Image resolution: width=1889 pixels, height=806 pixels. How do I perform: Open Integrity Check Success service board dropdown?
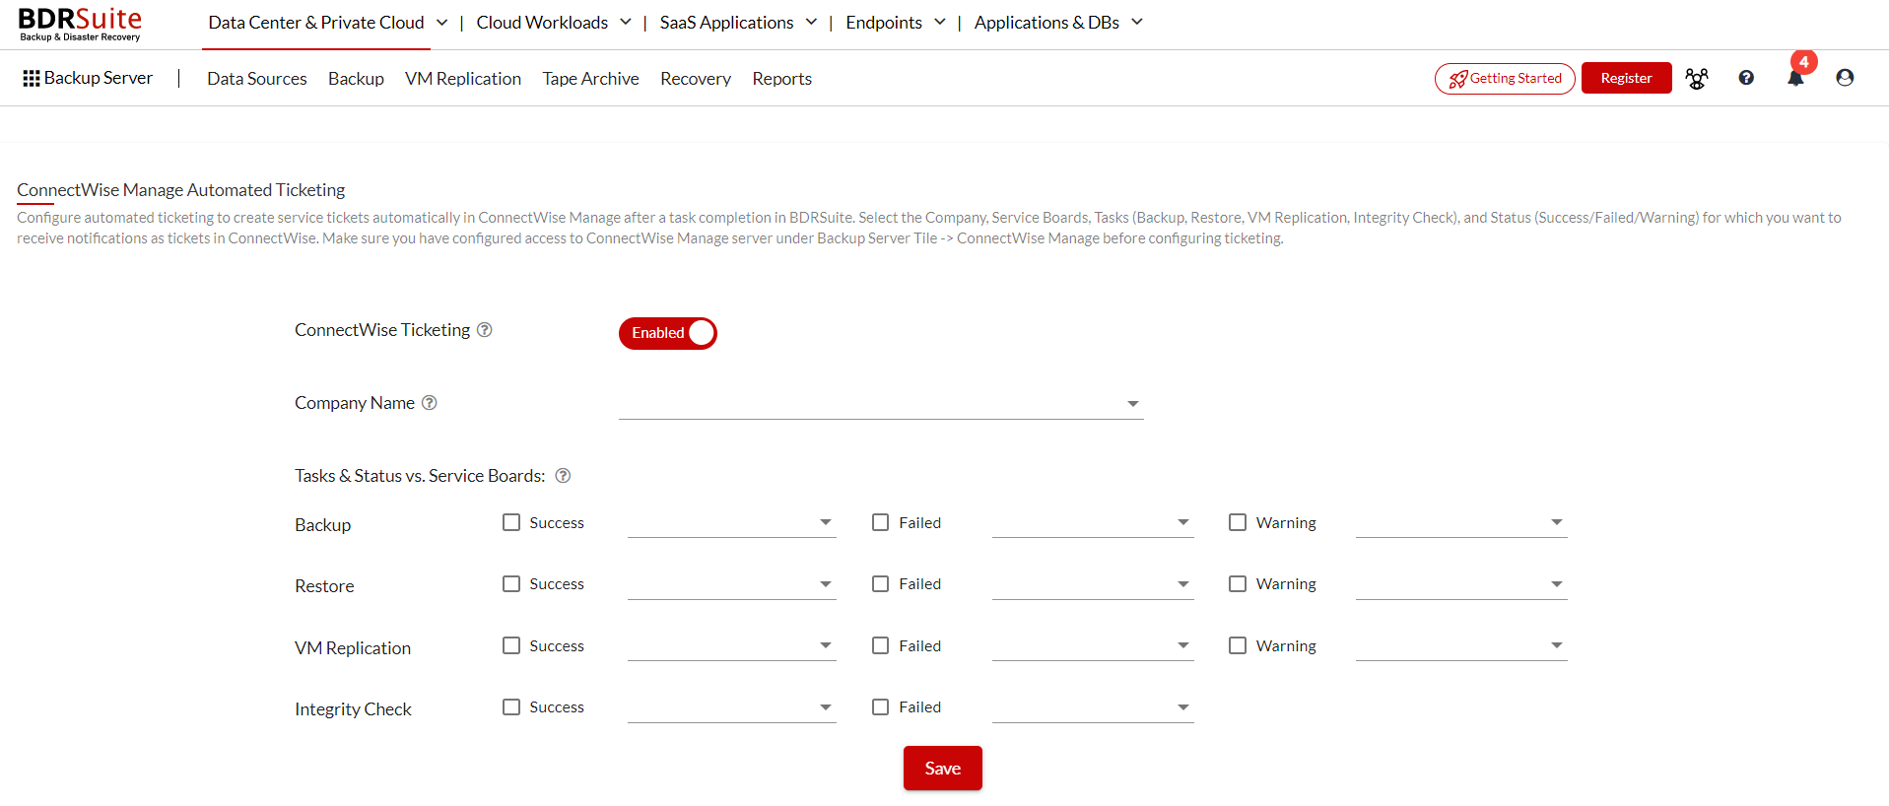click(732, 707)
